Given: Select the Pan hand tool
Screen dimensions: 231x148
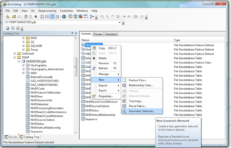Looking at the screenshot, I should 112,17.
